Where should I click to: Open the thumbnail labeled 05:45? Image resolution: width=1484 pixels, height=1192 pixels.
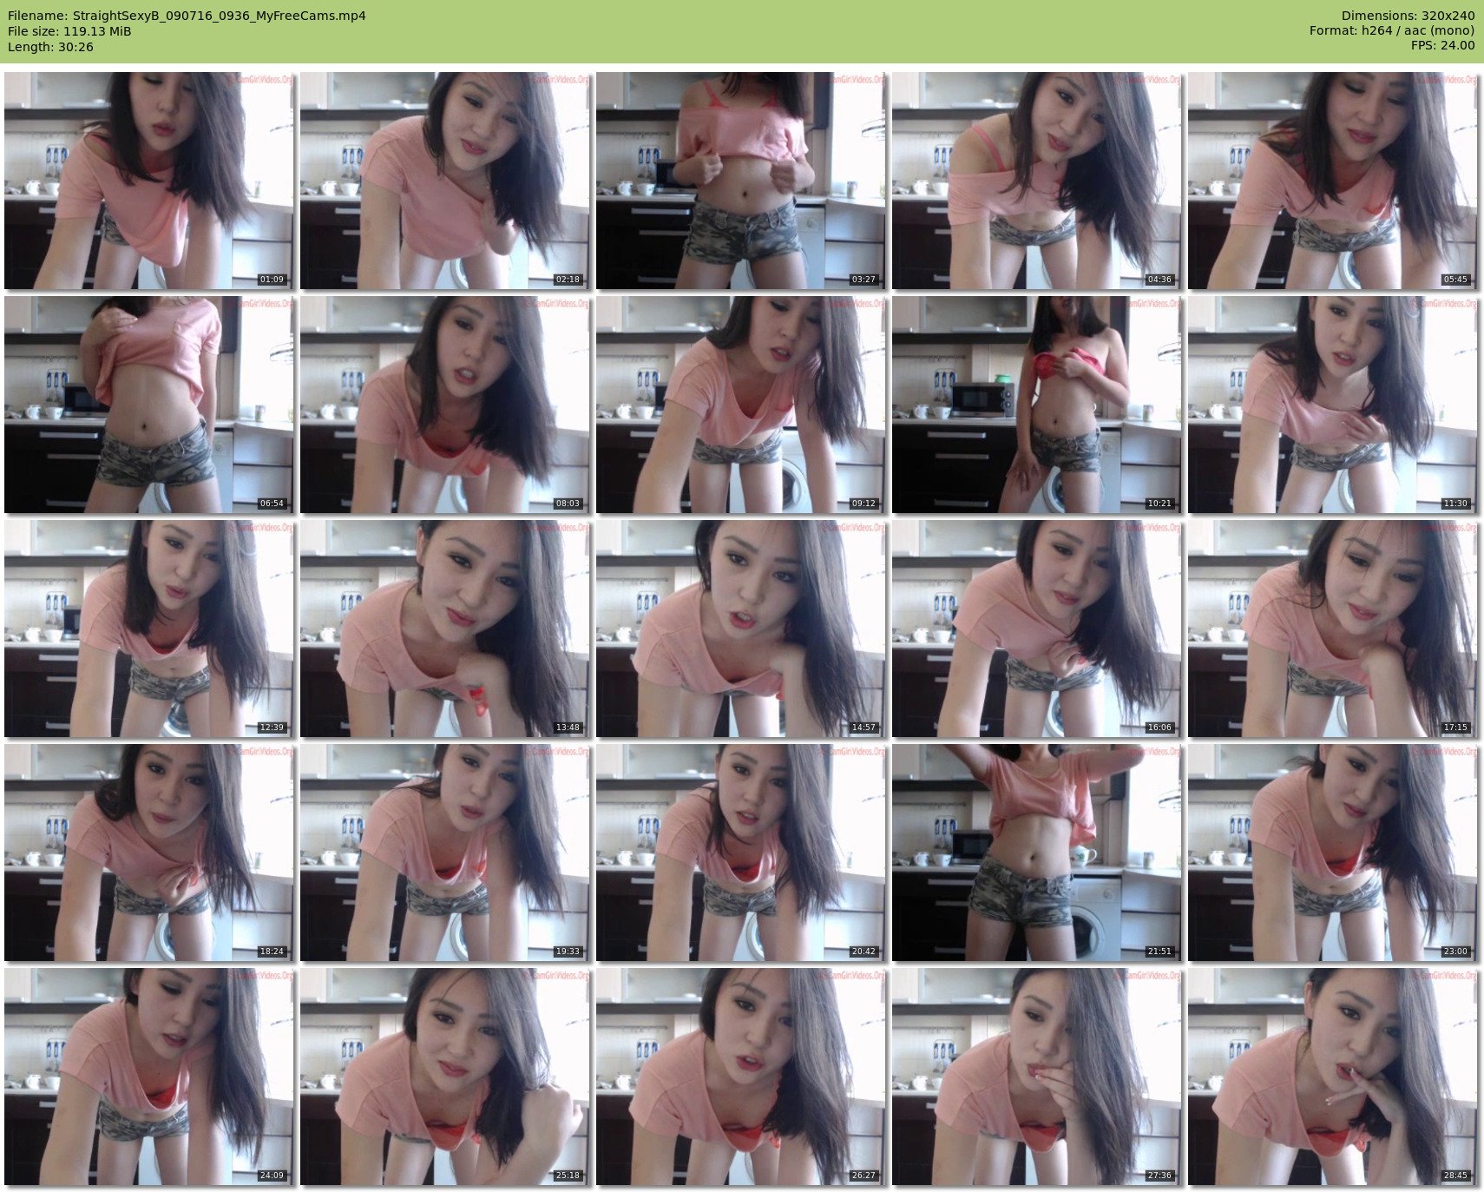pyautogui.click(x=1332, y=181)
